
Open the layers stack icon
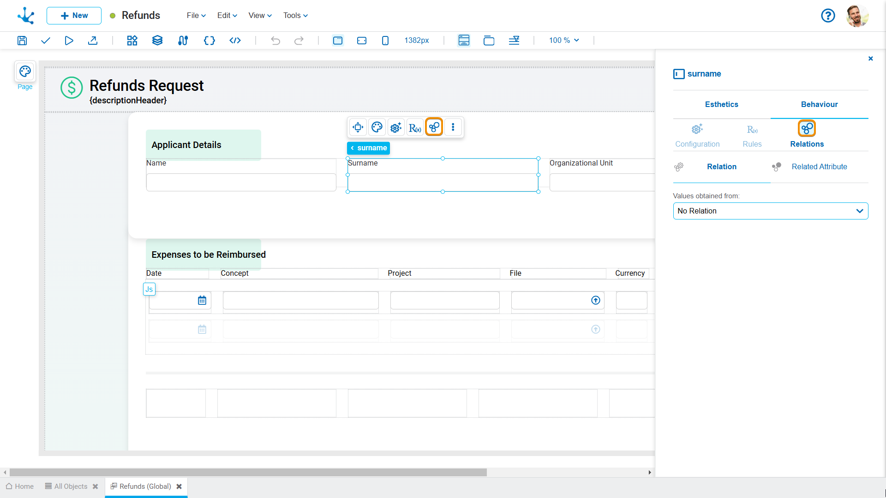point(157,41)
